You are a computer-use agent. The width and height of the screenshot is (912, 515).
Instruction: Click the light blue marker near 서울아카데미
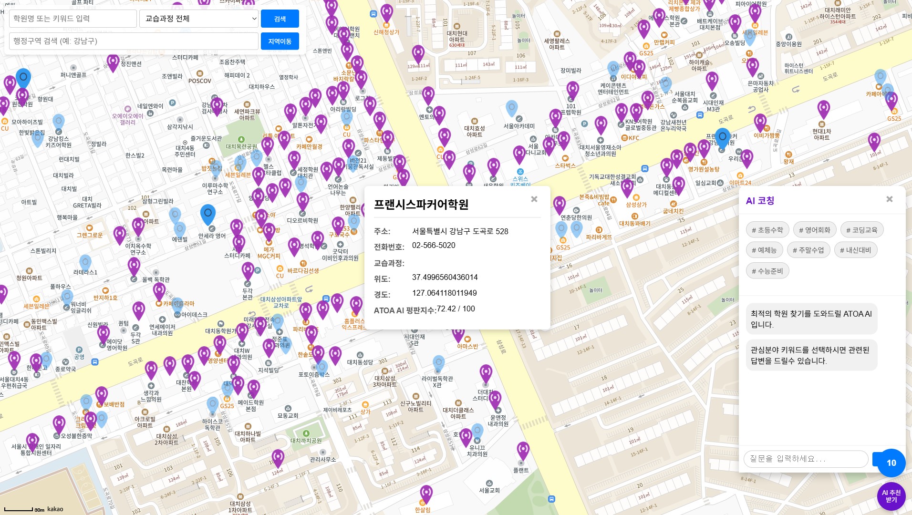[511, 108]
